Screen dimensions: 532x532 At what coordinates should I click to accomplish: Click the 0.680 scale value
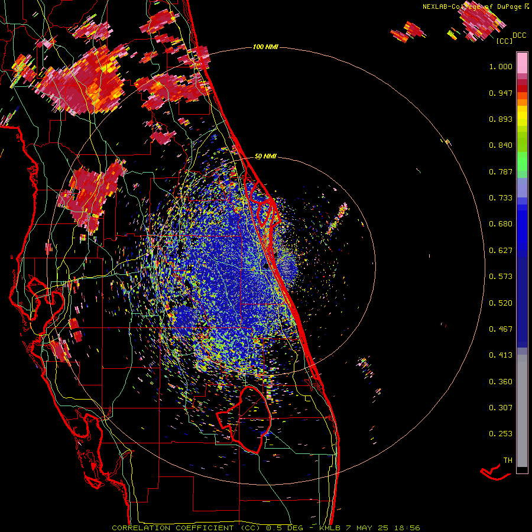(501, 224)
